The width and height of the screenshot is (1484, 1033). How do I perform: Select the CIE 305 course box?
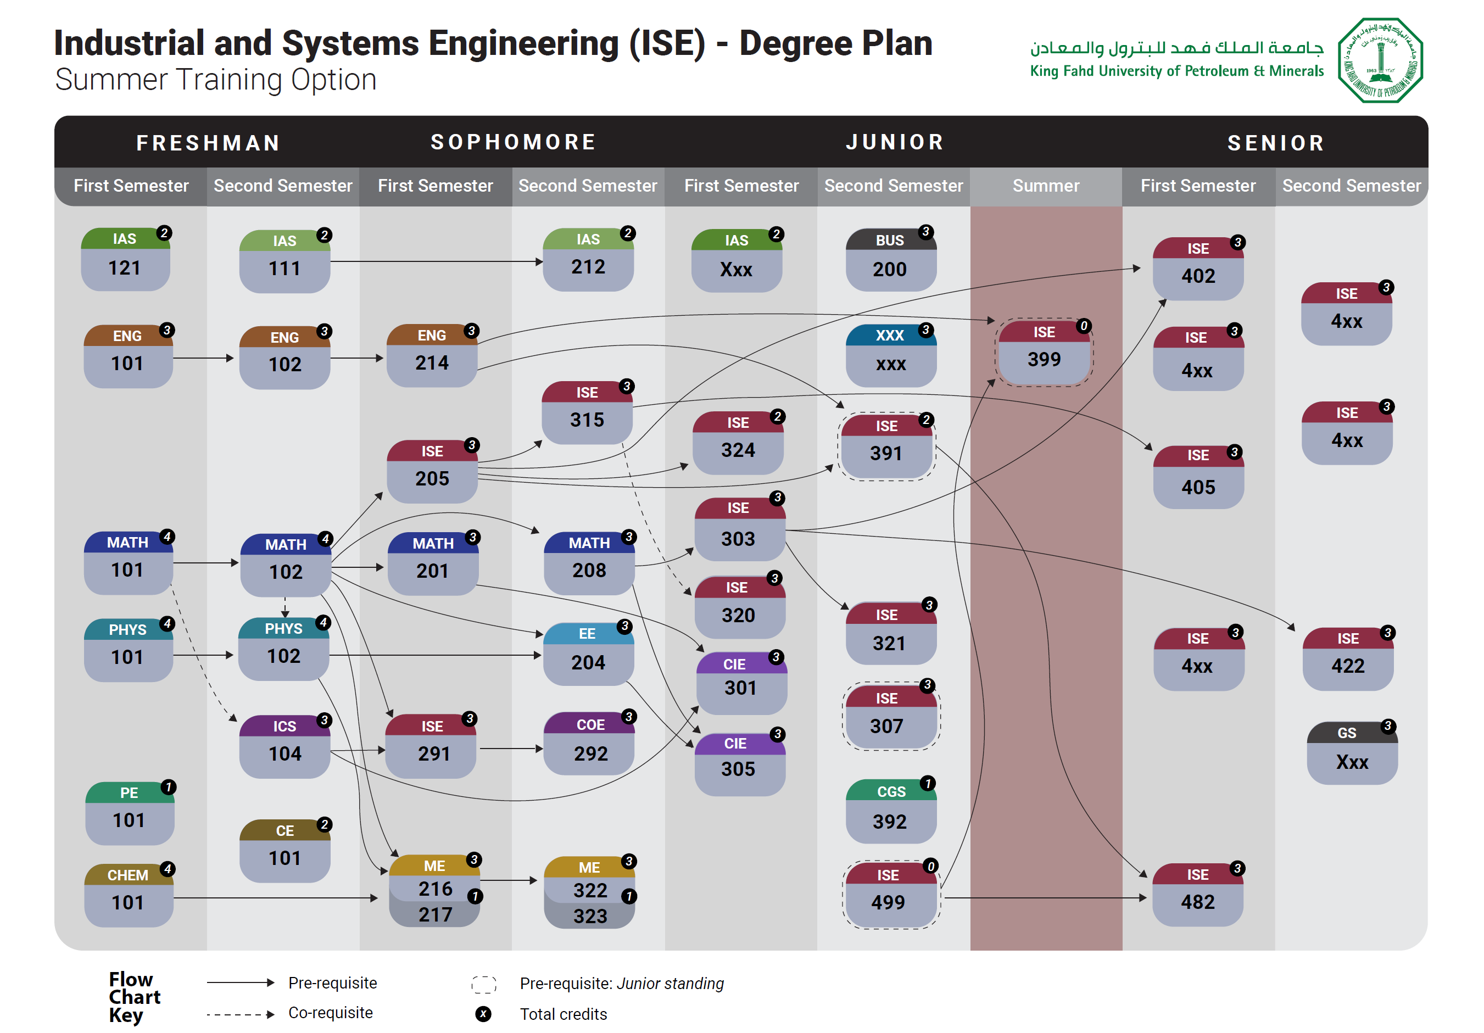(739, 764)
